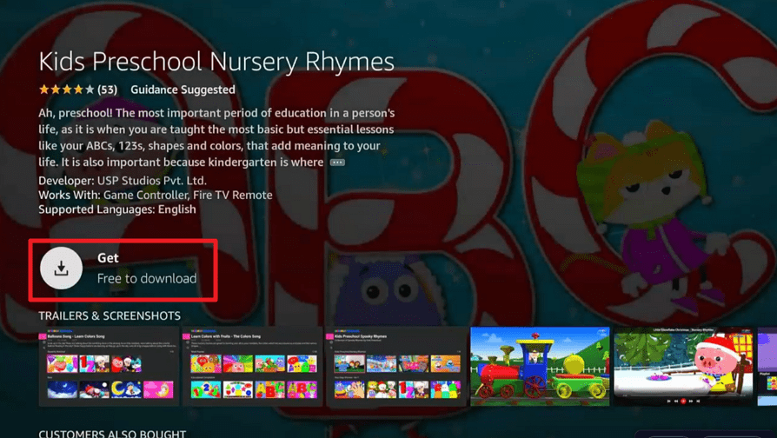Expand the description with the ellipsis button
Image resolution: width=777 pixels, height=438 pixels.
point(337,163)
